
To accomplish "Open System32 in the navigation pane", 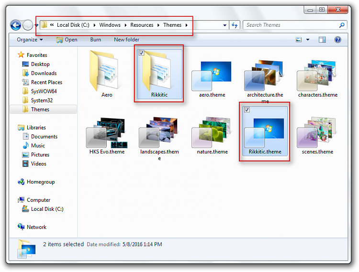I will 37,100.
